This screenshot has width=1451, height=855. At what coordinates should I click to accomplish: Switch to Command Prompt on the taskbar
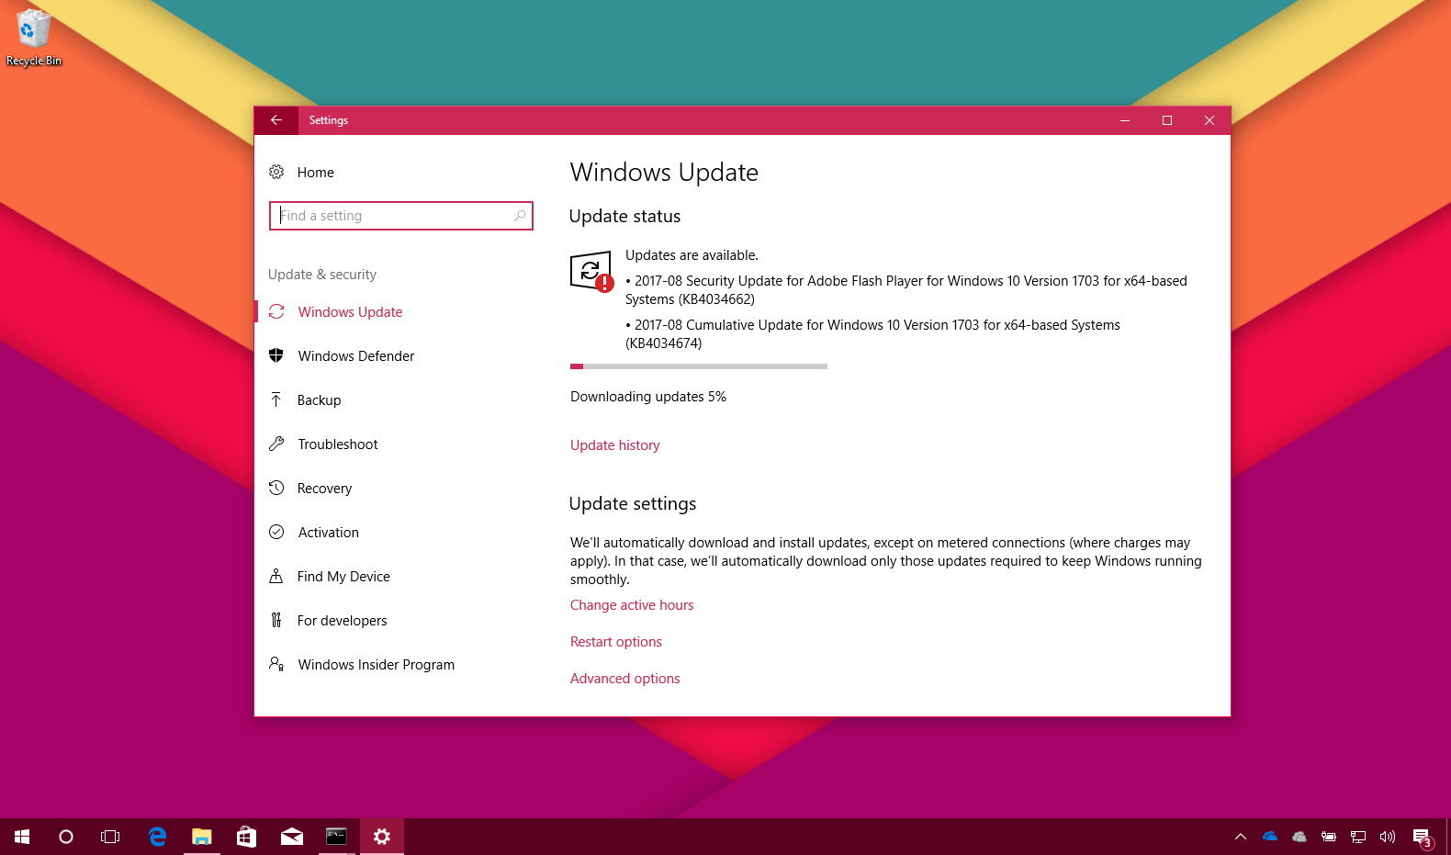[336, 837]
